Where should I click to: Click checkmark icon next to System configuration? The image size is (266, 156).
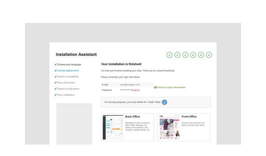pos(55,89)
